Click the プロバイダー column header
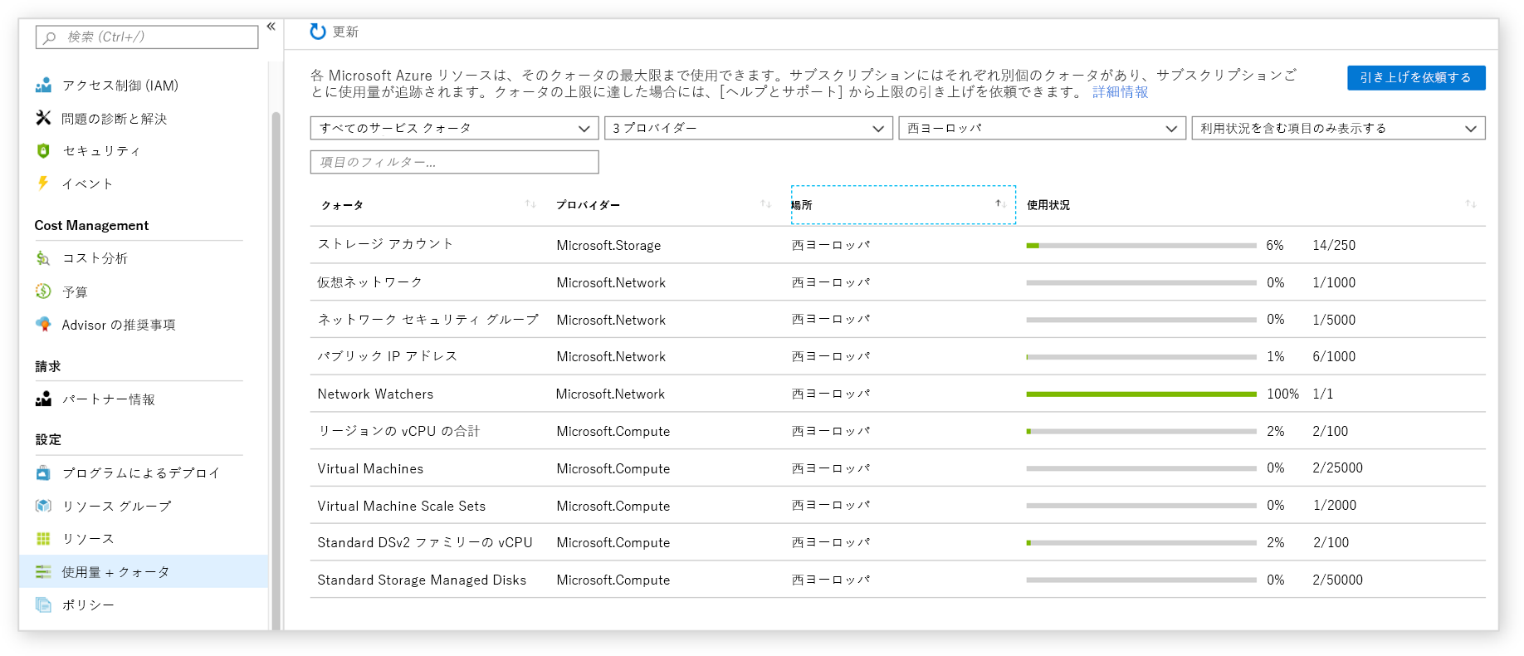 pos(589,205)
